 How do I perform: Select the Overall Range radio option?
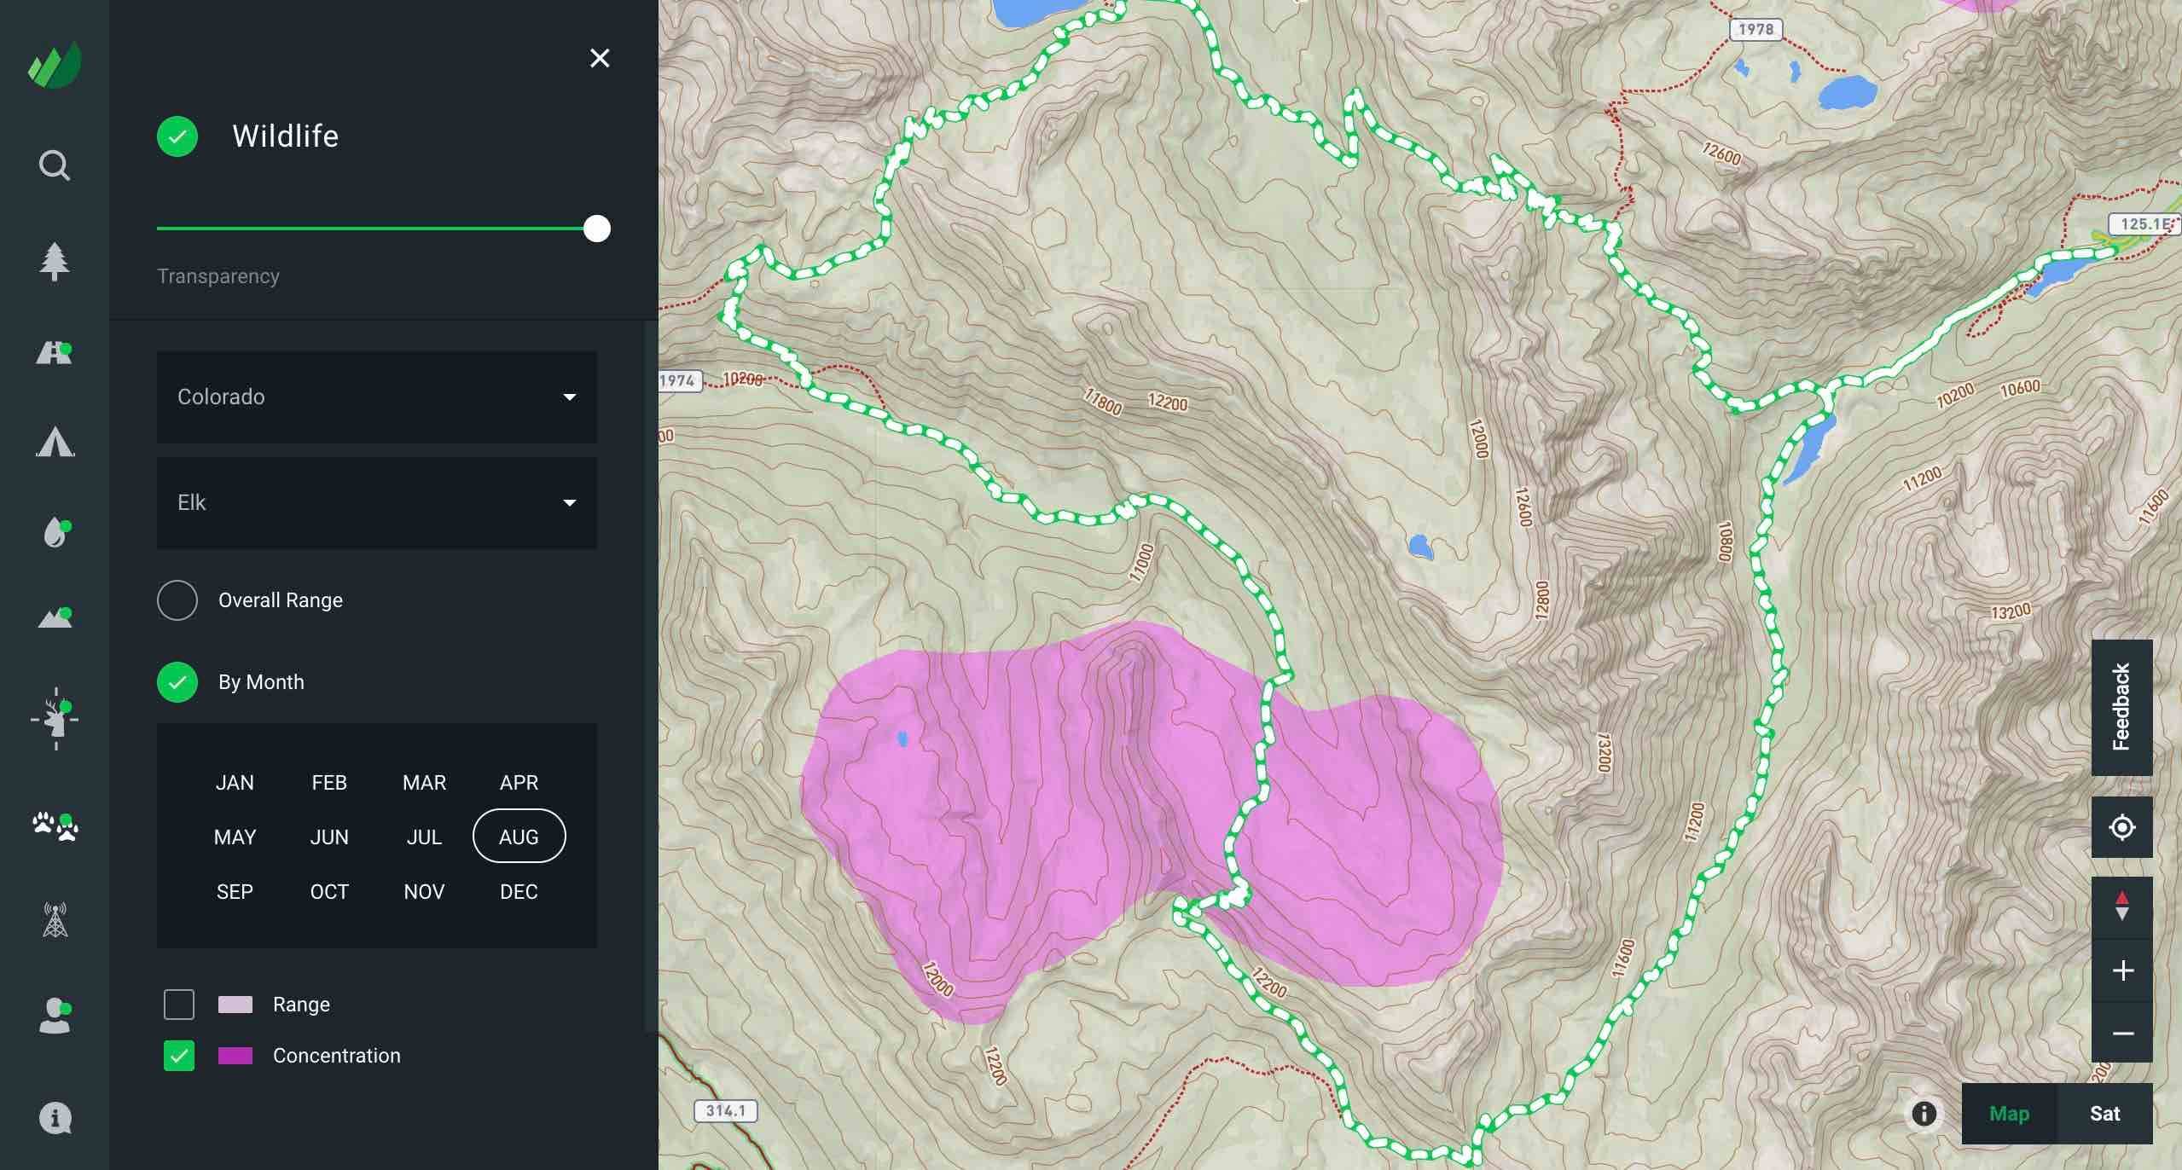pos(177,600)
